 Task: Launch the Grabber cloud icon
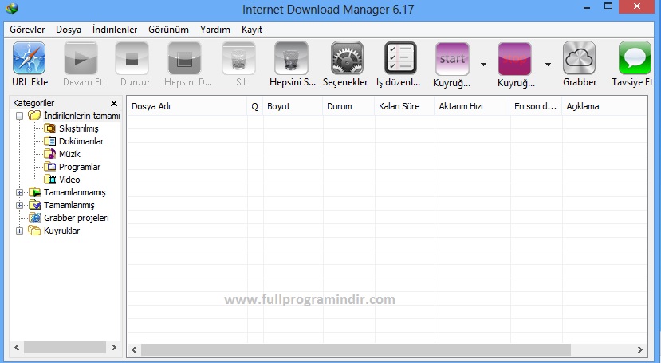click(579, 58)
